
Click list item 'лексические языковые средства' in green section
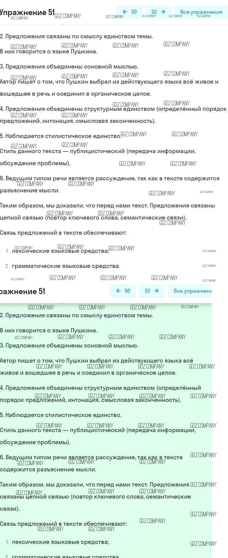[x=60, y=542]
